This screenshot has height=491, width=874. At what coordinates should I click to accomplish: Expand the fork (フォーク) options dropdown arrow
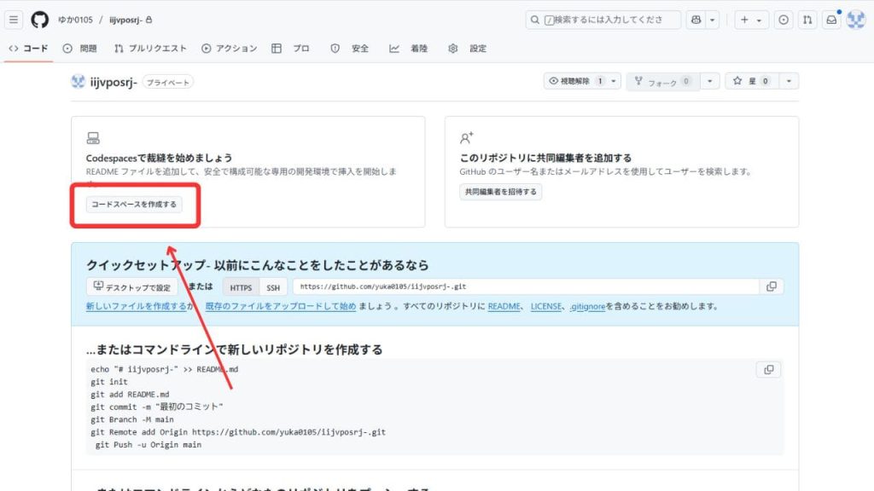click(710, 81)
